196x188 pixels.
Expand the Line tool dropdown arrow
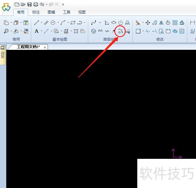point(41,23)
